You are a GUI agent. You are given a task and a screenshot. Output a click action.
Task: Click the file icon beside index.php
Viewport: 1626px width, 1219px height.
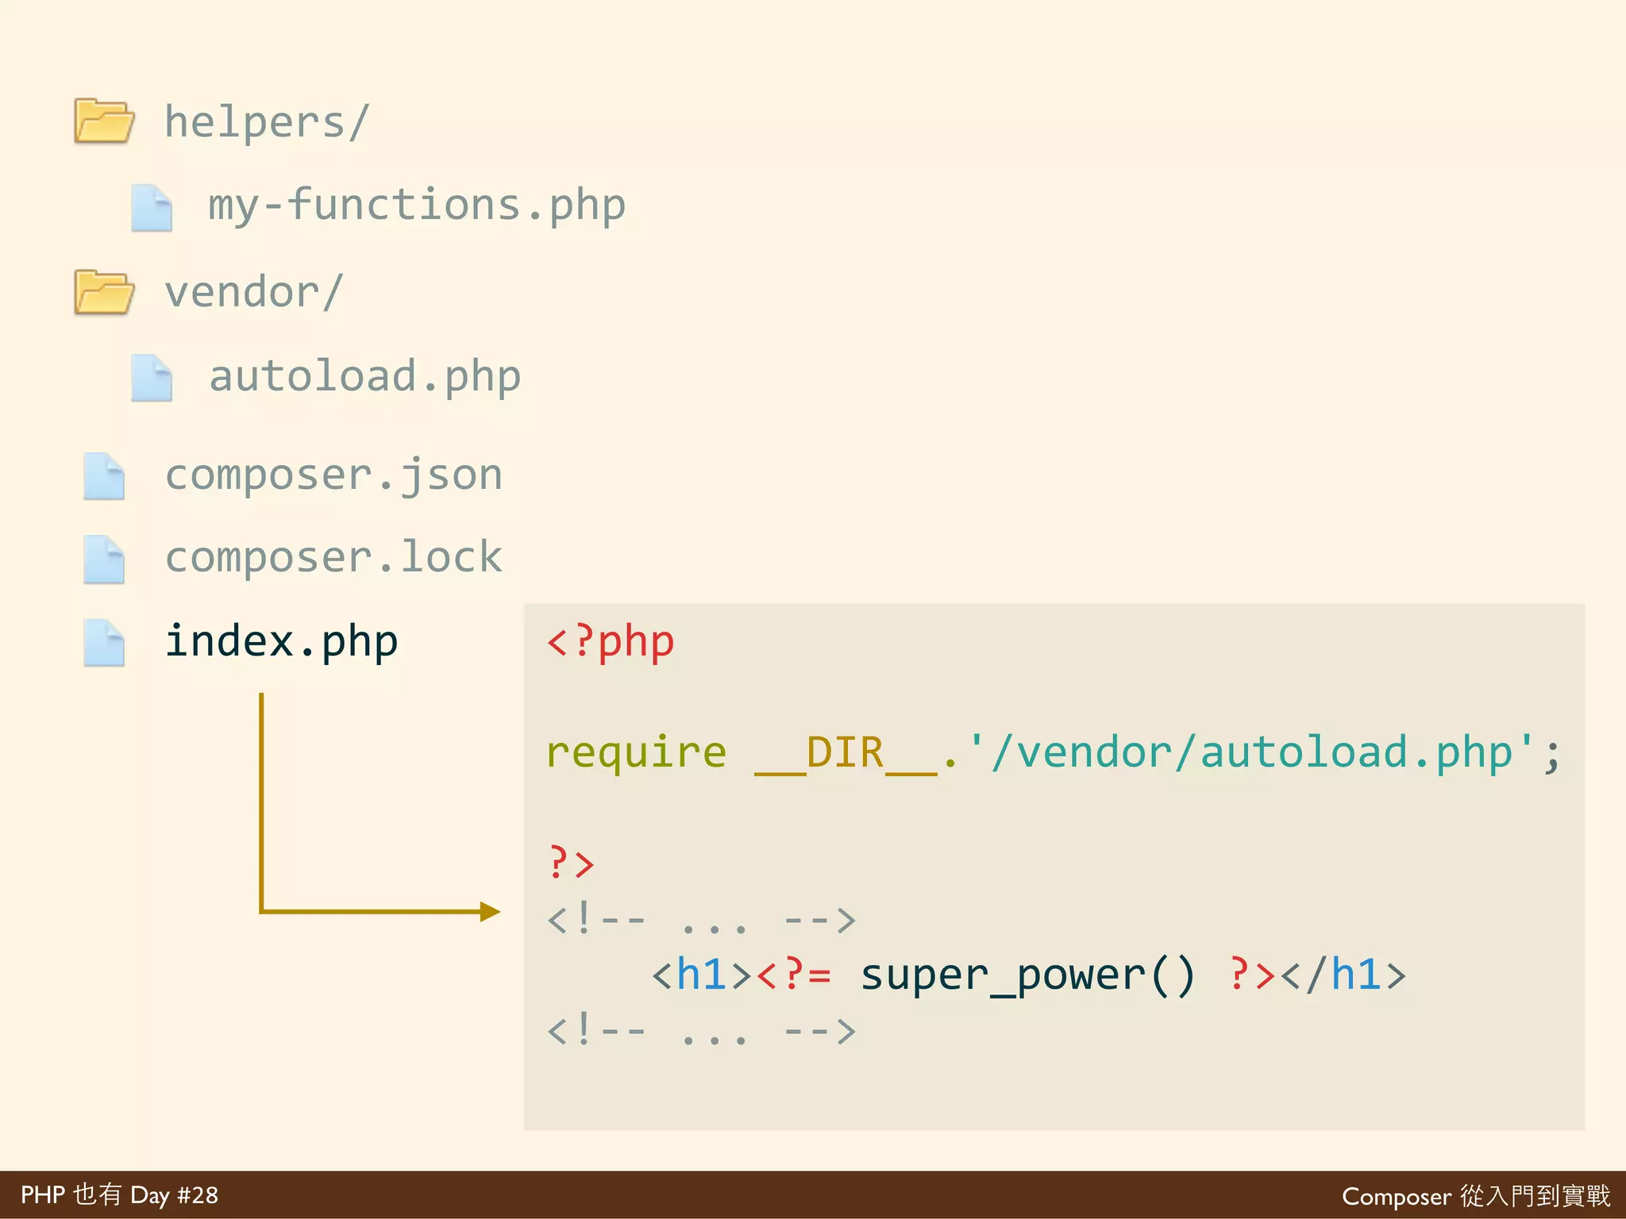[x=104, y=642]
